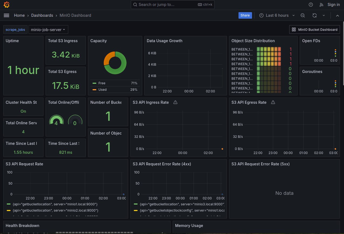Toggle the hamburger navigation menu
The width and height of the screenshot is (344, 234).
click(x=6, y=15)
